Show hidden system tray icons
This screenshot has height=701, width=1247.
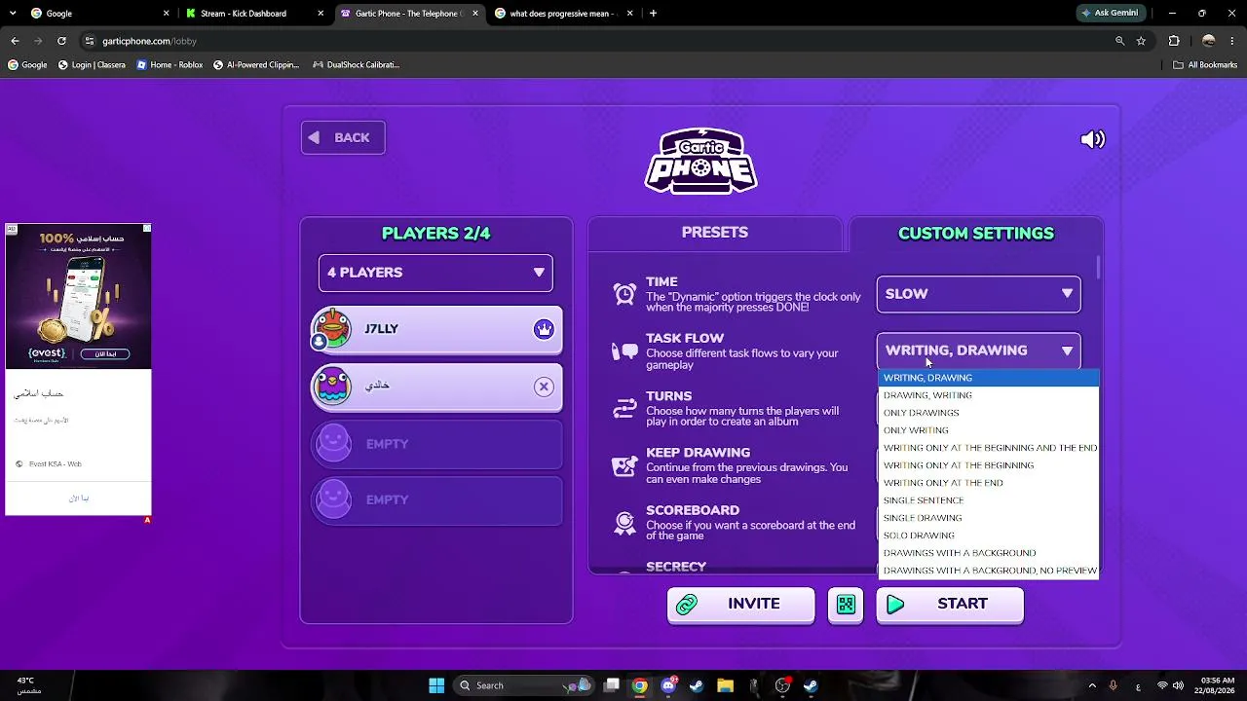pyautogui.click(x=1091, y=685)
